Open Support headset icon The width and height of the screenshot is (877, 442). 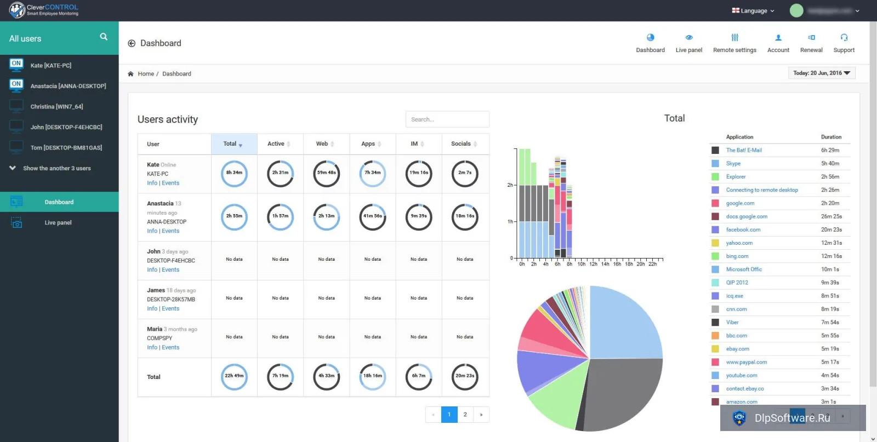(844, 37)
